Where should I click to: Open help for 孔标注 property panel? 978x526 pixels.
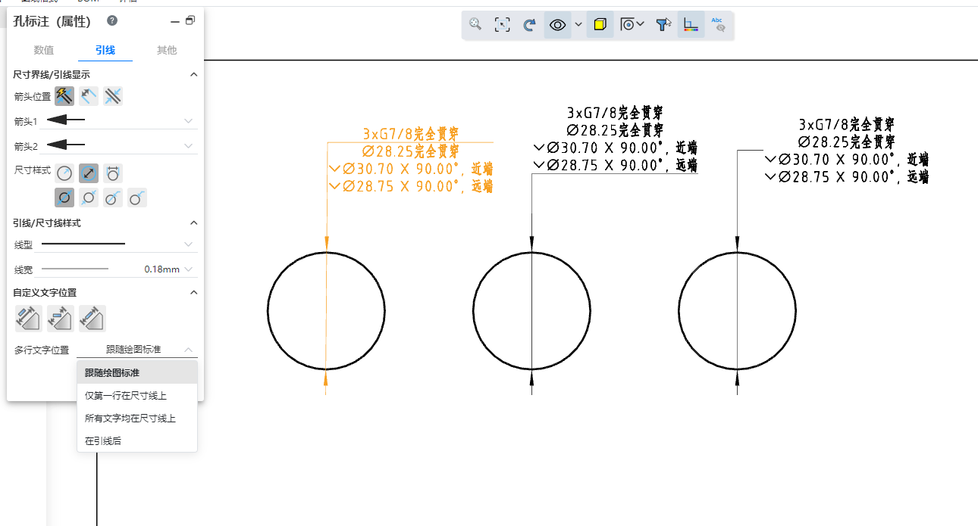[x=112, y=20]
